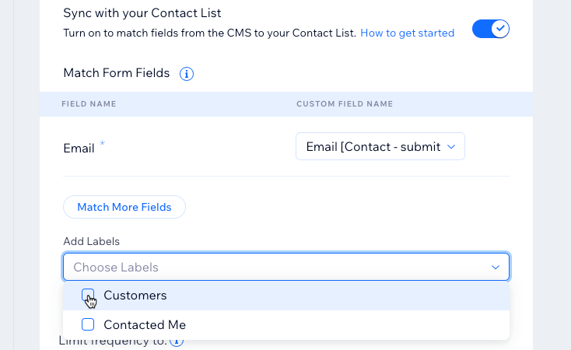This screenshot has height=350, width=571.
Task: Click the chevron arrow in Choose Labels
Action: click(496, 268)
